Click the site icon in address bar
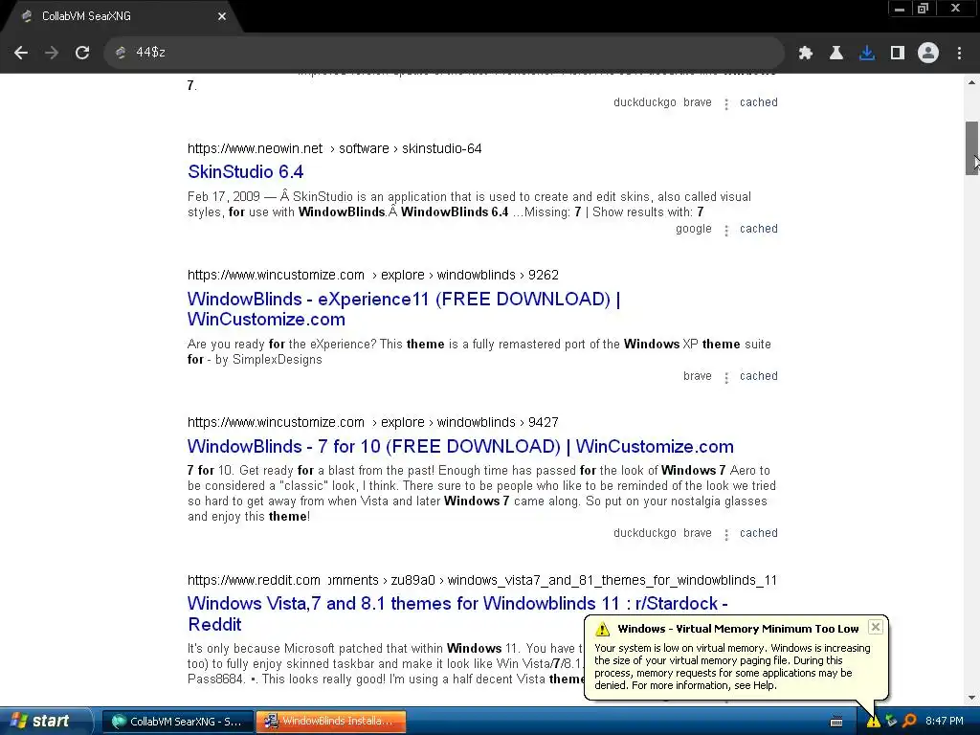 (x=121, y=53)
